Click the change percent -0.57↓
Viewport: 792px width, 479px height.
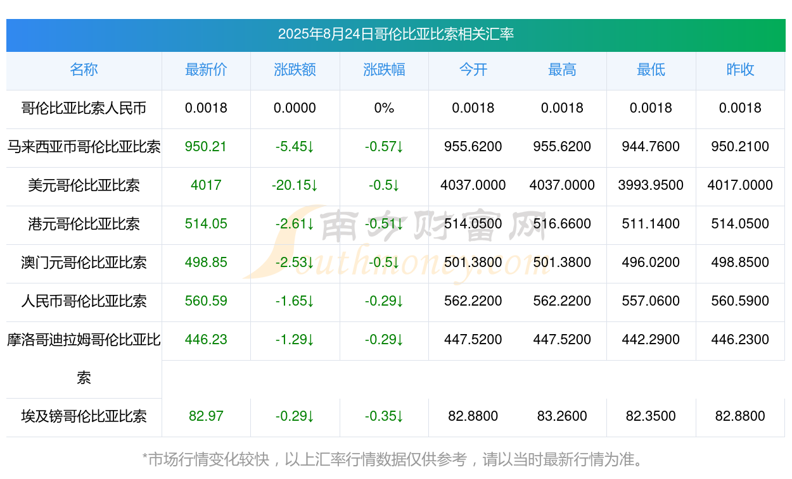(384, 147)
